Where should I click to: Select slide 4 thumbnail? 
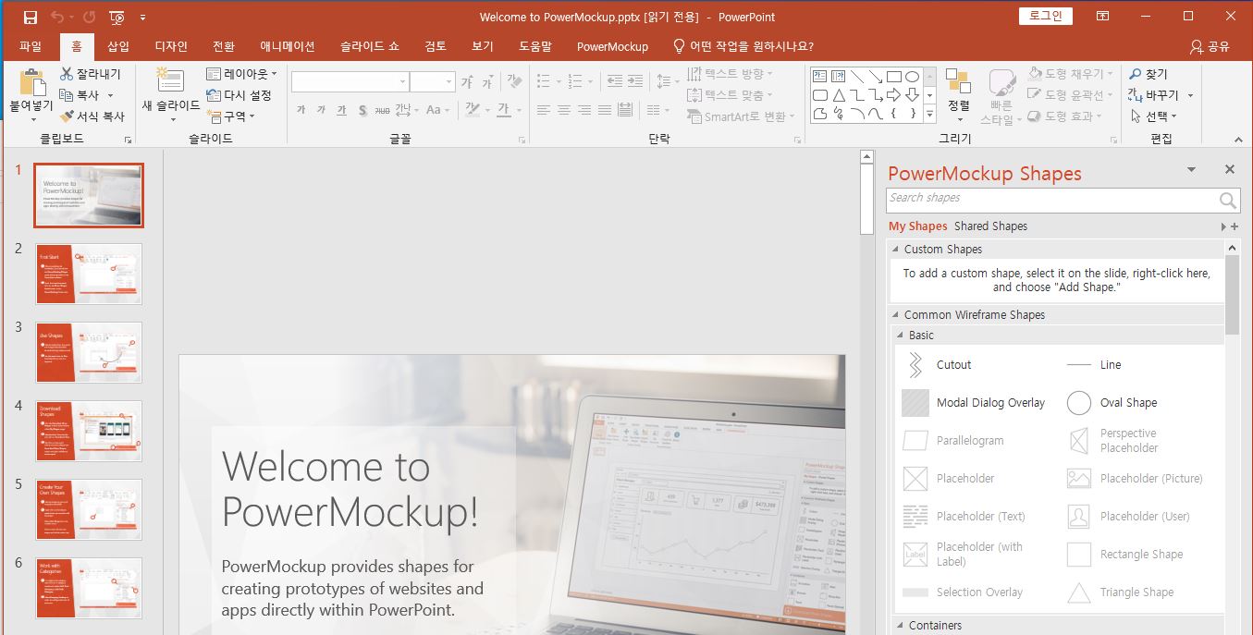[x=89, y=431]
